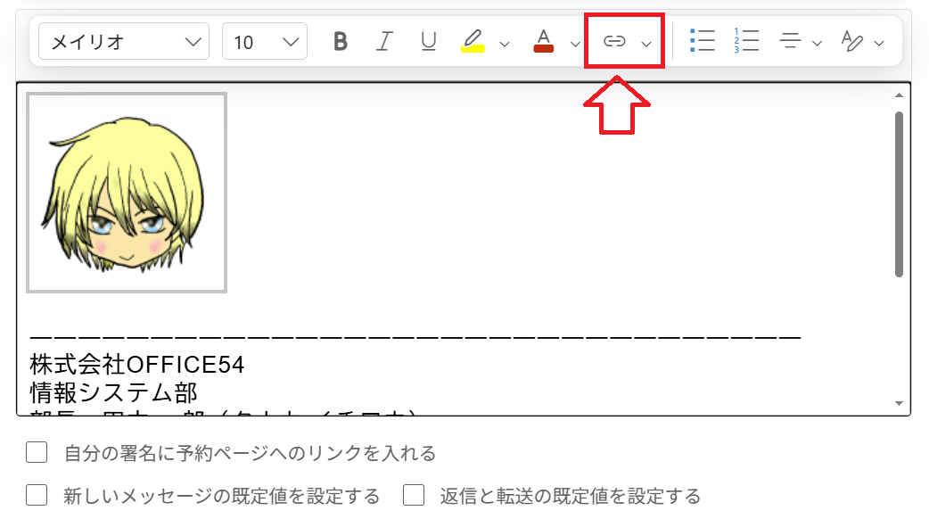This screenshot has height=519, width=929.
Task: Click the text alignment icon
Action: point(790,41)
